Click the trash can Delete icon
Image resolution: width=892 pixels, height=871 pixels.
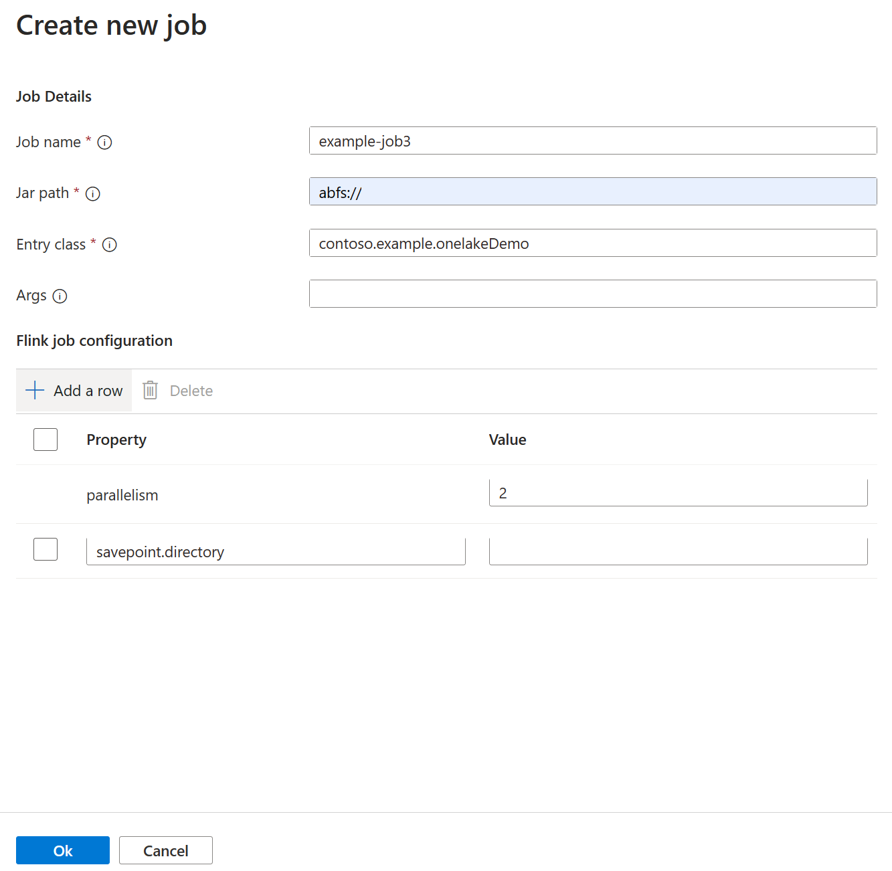151,391
